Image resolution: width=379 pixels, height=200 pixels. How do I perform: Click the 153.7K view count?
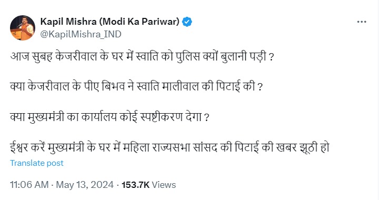135,185
